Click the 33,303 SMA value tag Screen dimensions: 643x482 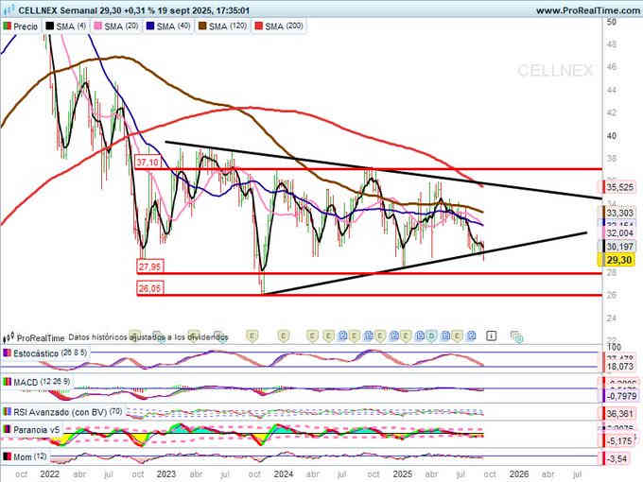tap(618, 213)
